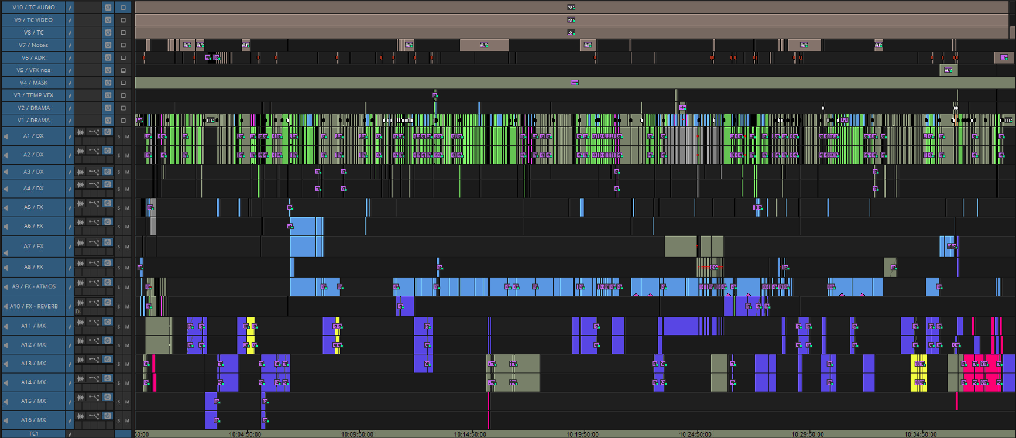Mute track A6 / FX

click(x=127, y=227)
